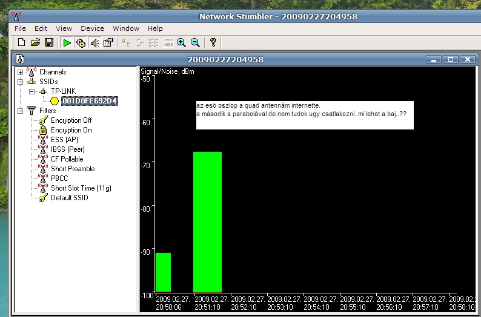This screenshot has width=481, height=317.
Task: Open the File menu
Action: 20,28
